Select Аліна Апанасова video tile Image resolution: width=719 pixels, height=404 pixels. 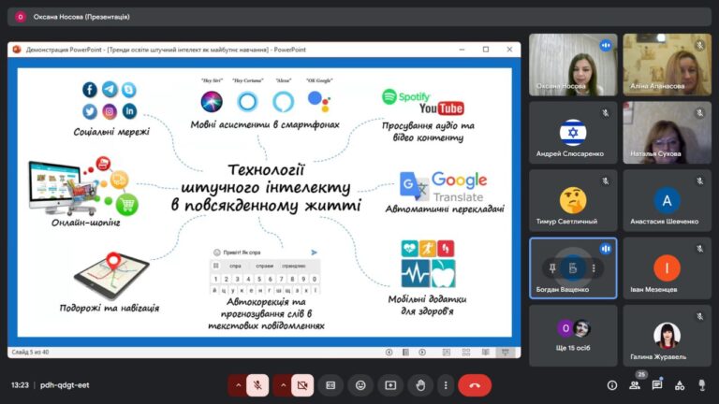pos(667,65)
